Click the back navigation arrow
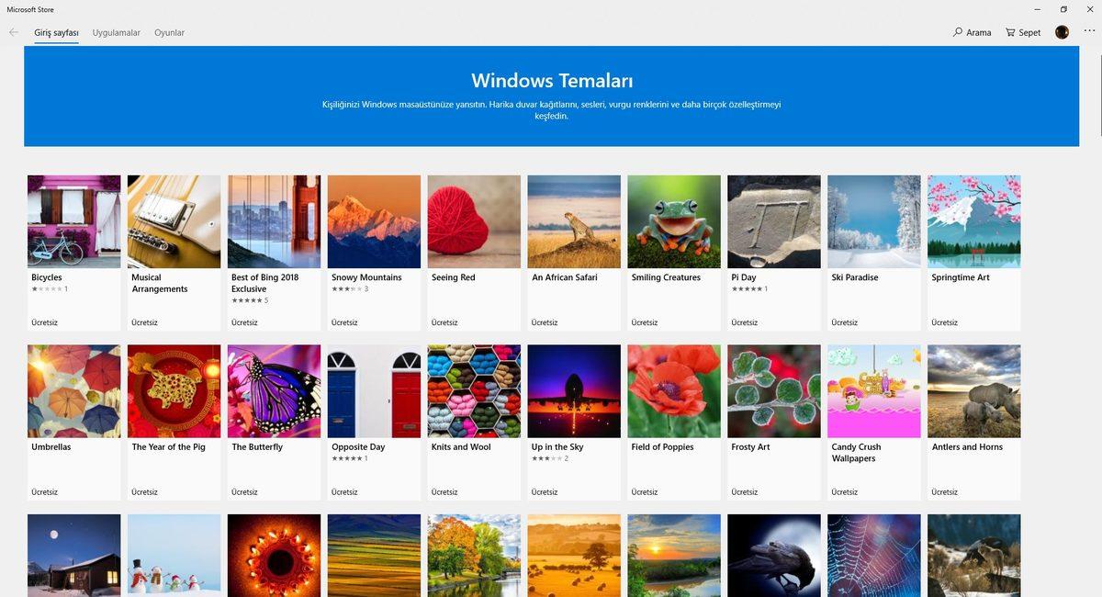The width and height of the screenshot is (1102, 597). tap(13, 32)
